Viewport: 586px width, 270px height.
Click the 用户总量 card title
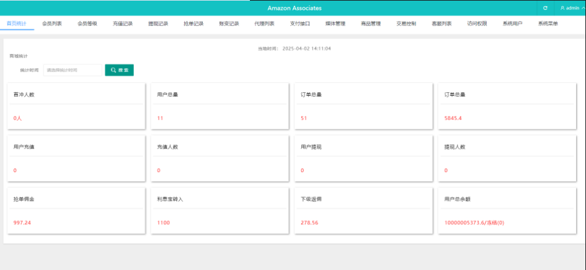(167, 95)
